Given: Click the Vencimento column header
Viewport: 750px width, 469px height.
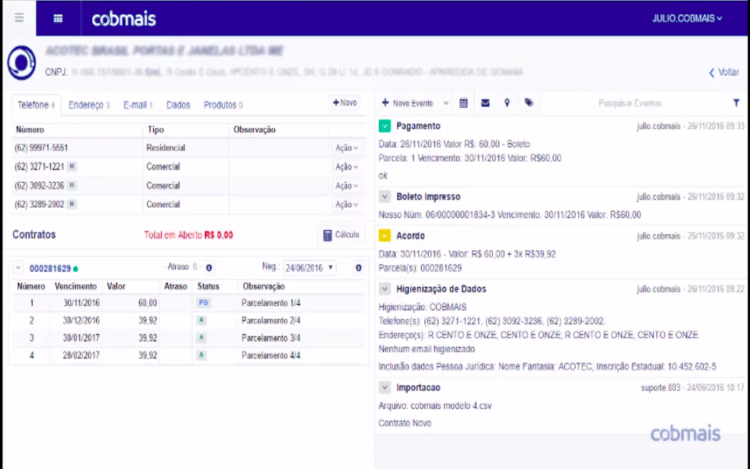Looking at the screenshot, I should pyautogui.click(x=76, y=286).
